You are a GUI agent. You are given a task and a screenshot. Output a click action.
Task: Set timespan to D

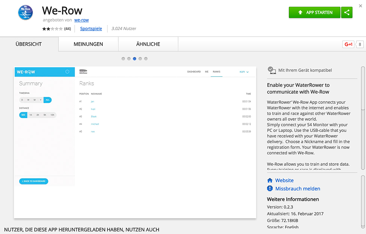click(22, 100)
